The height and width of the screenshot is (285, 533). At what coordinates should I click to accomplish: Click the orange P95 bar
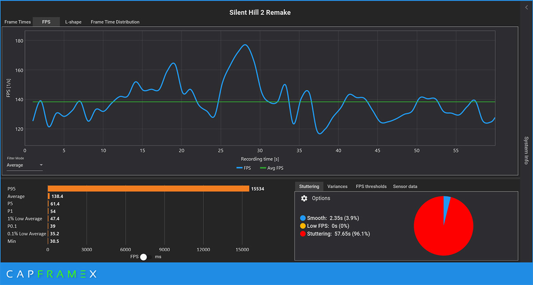coord(148,189)
